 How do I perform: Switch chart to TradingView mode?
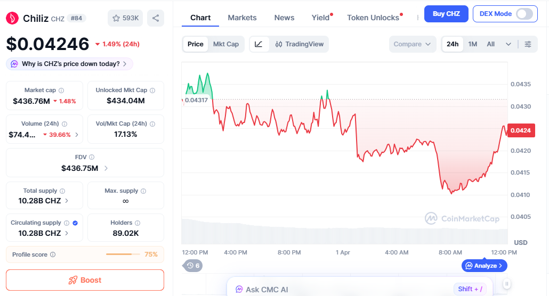coord(300,44)
